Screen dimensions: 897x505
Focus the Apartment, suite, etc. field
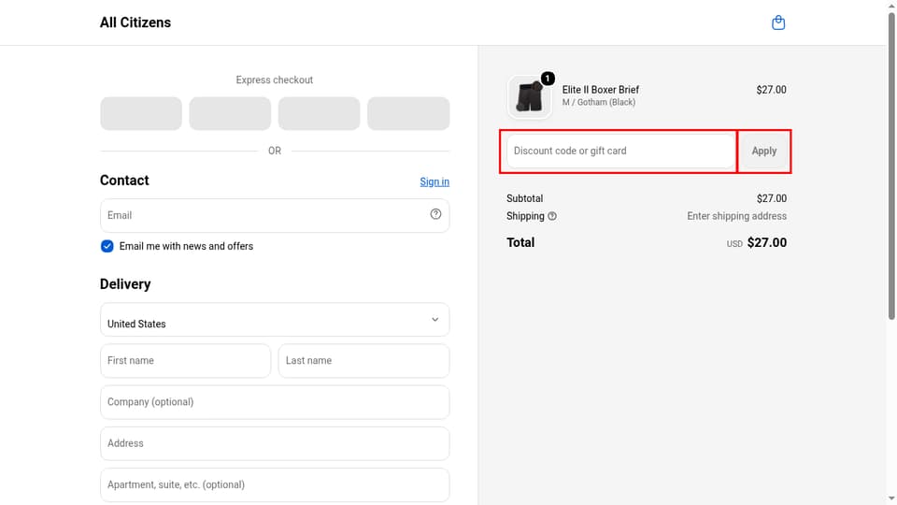click(275, 485)
